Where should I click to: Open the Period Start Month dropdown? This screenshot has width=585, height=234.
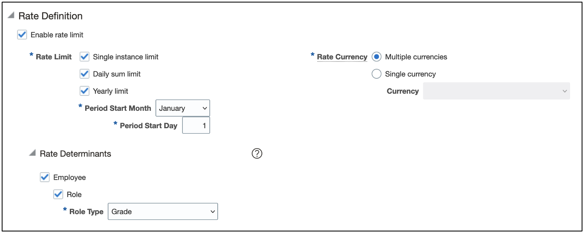(x=183, y=108)
